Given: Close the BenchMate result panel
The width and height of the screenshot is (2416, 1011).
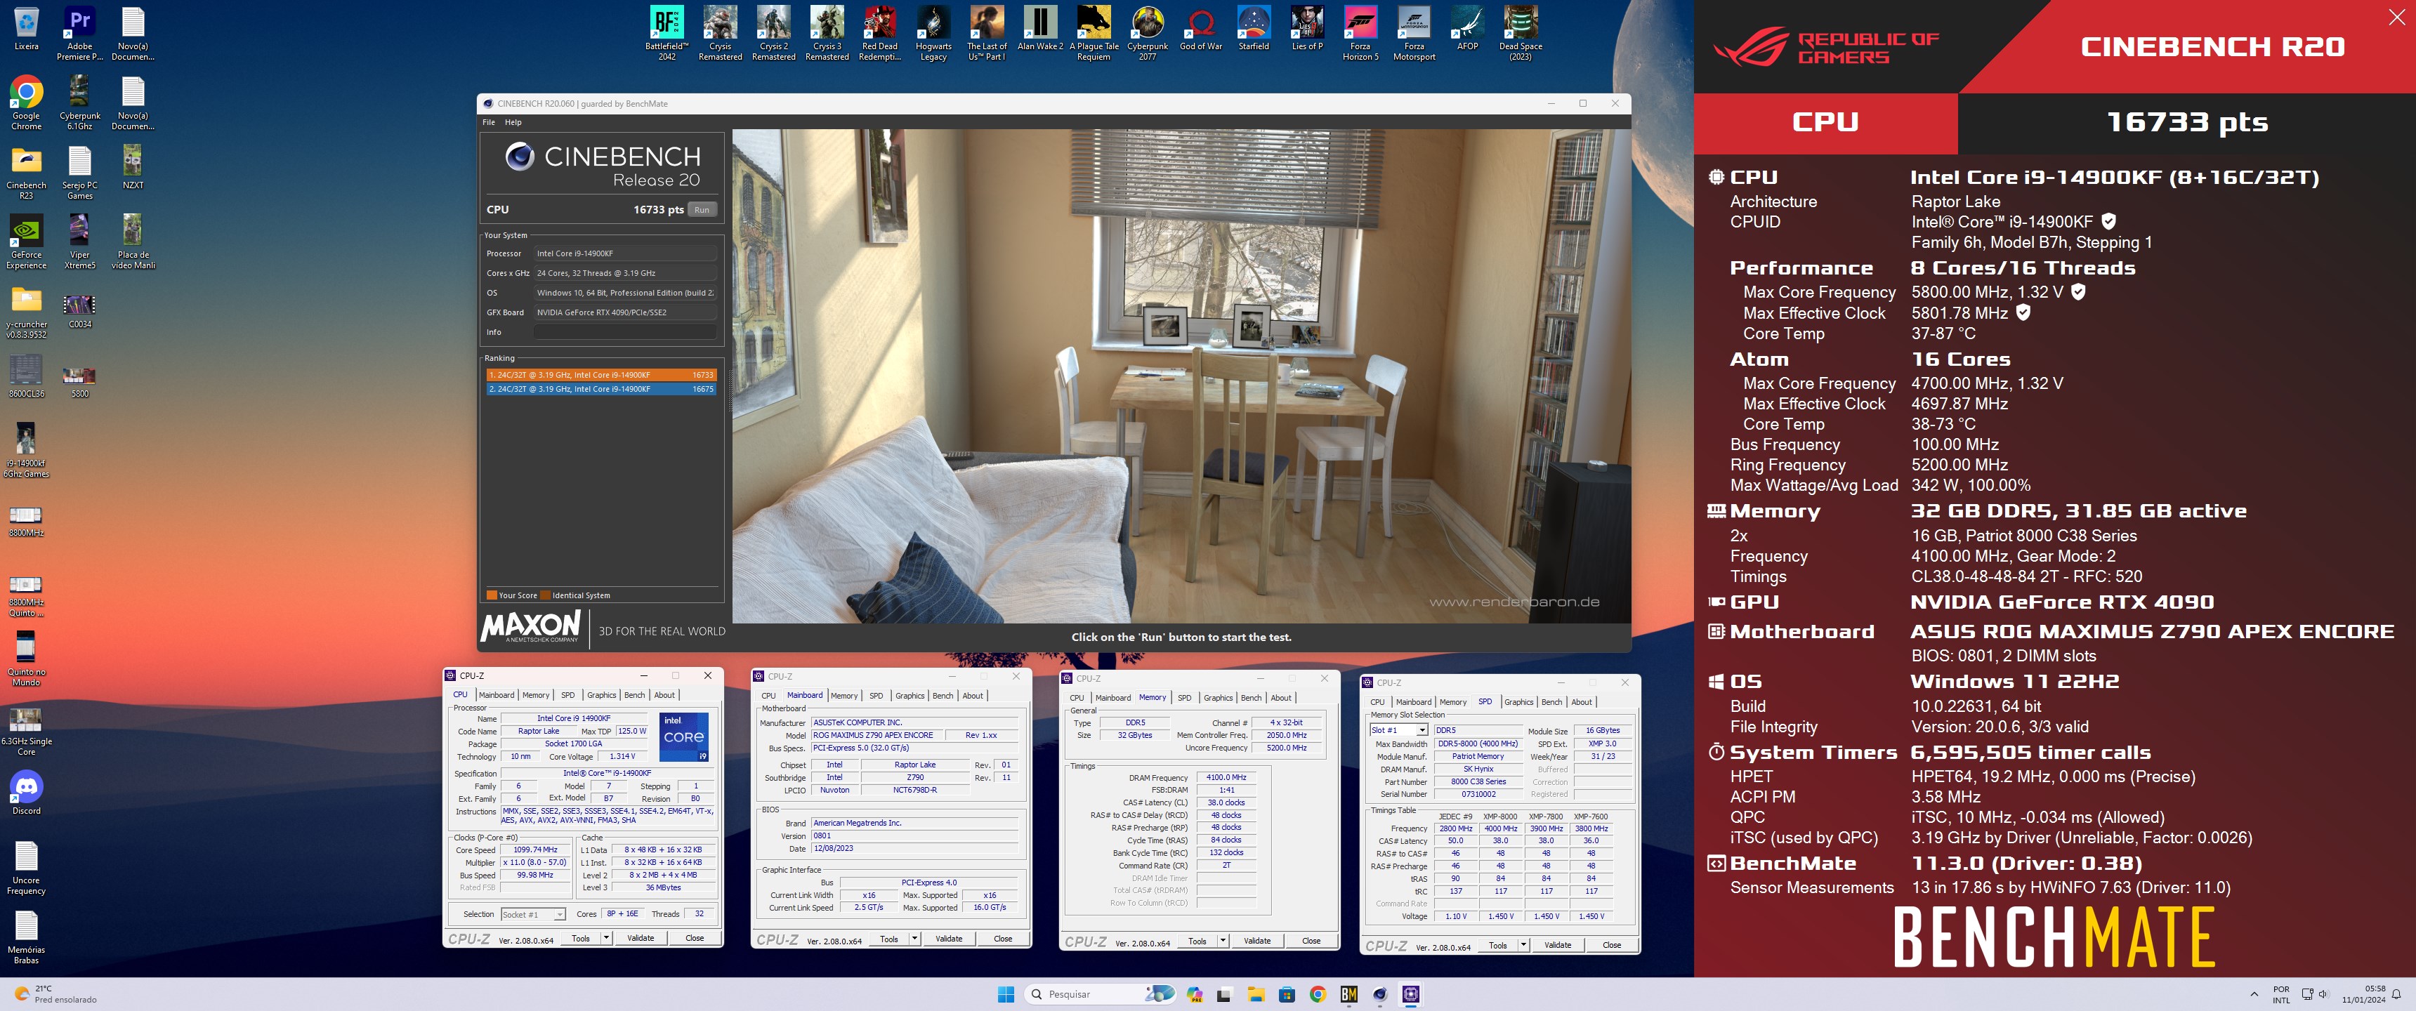Looking at the screenshot, I should point(2396,17).
